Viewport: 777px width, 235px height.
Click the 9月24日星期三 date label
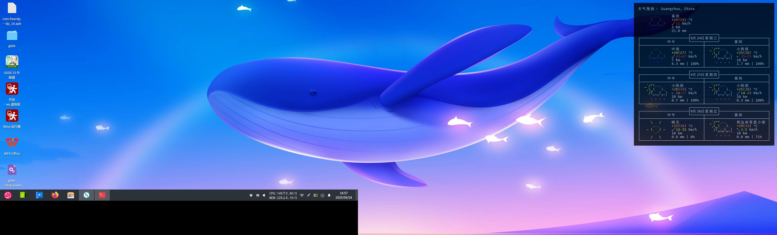click(x=704, y=38)
